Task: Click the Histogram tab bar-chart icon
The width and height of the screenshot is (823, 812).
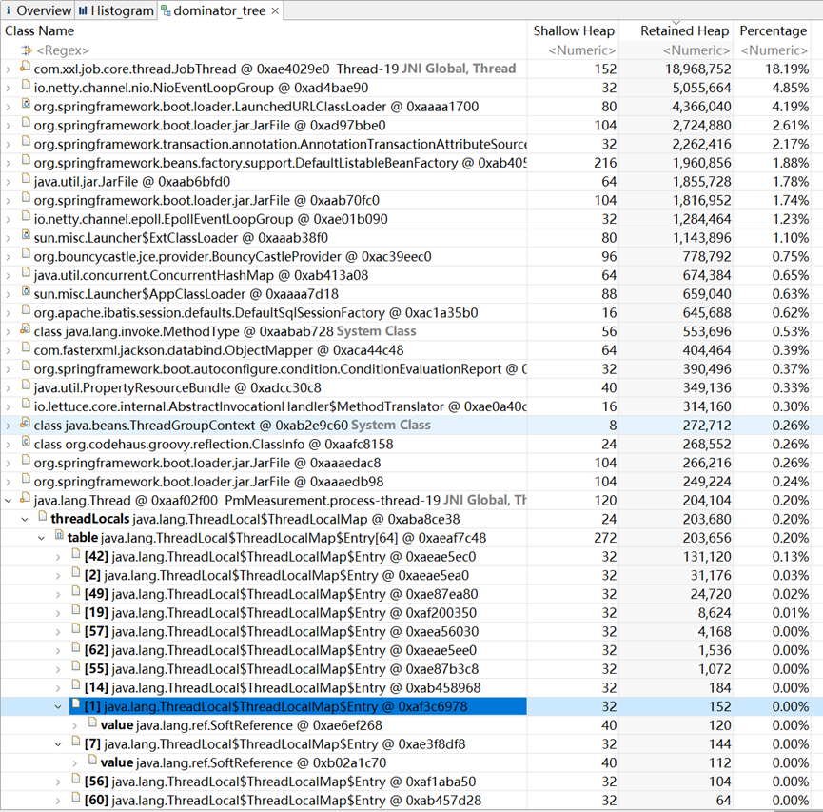Action: point(84,10)
